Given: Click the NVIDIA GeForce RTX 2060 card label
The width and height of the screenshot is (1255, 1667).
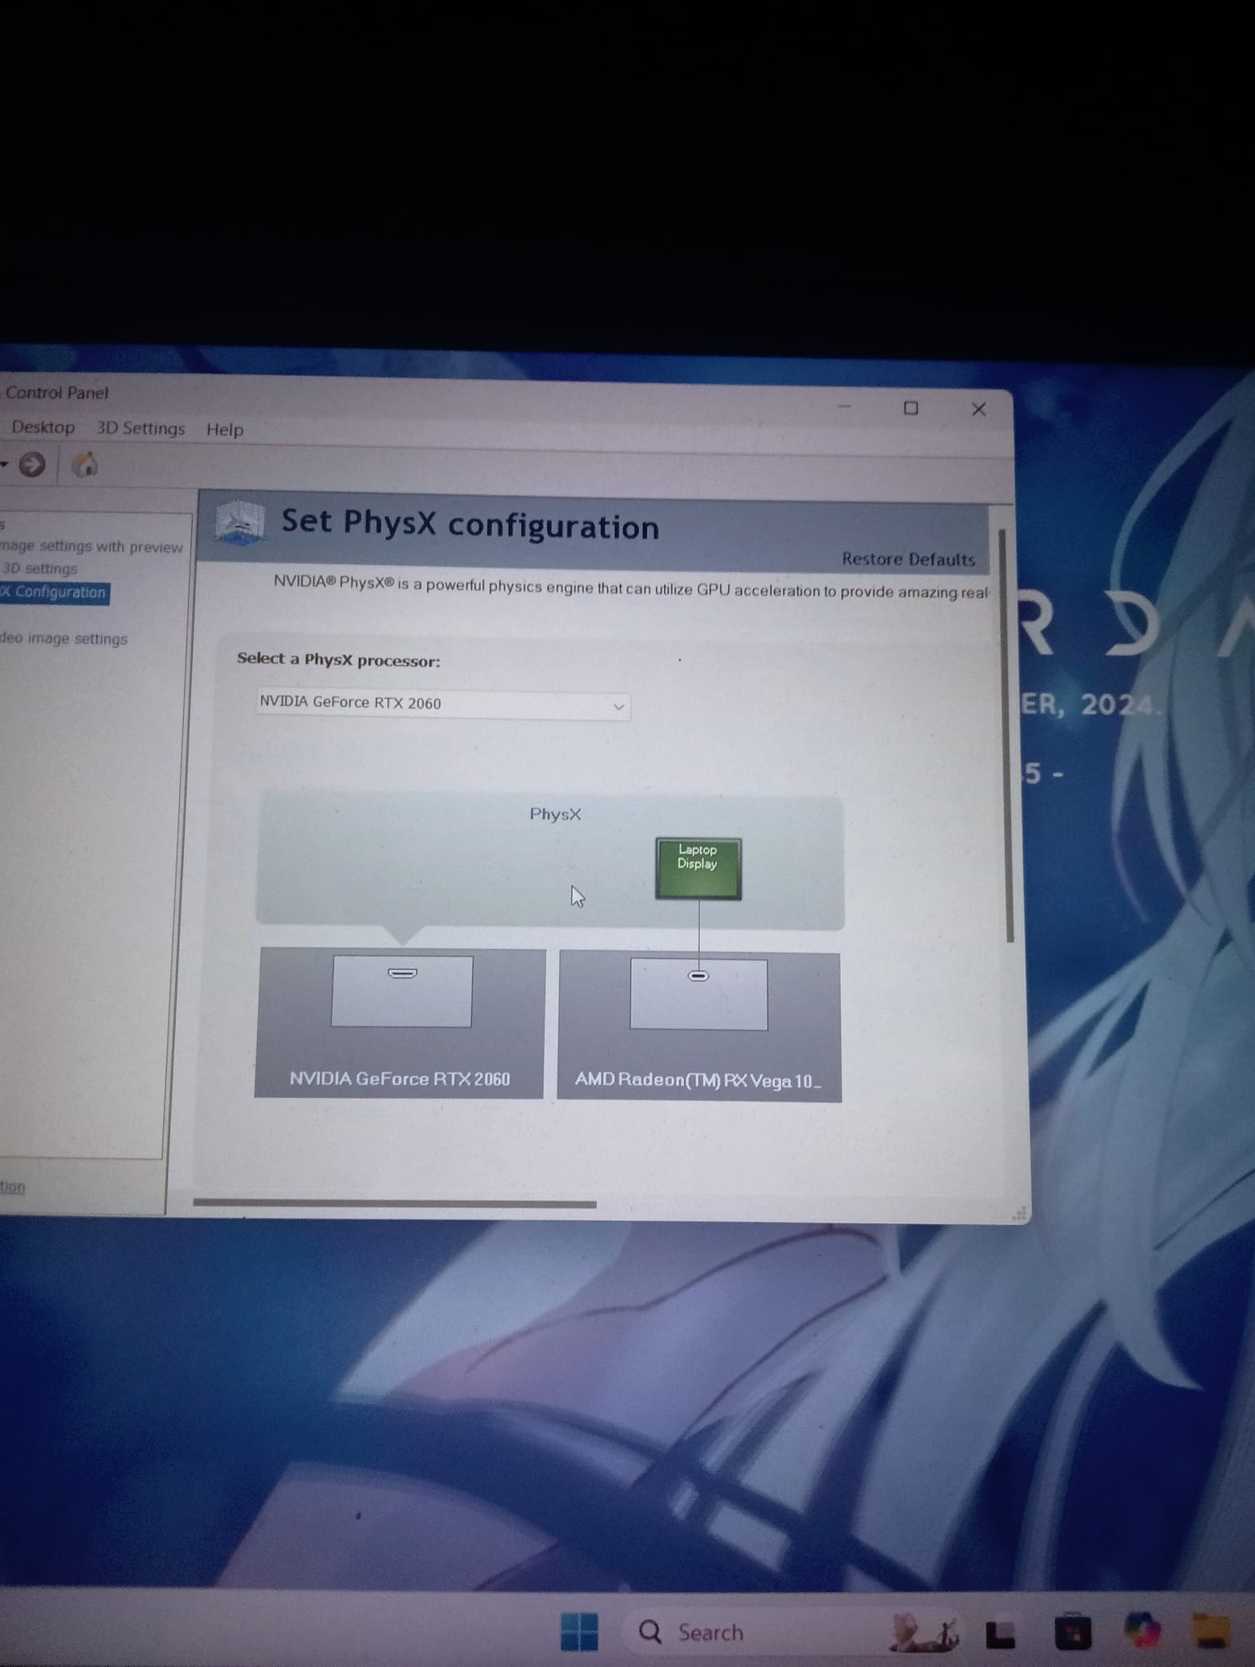Looking at the screenshot, I should click(x=400, y=1079).
